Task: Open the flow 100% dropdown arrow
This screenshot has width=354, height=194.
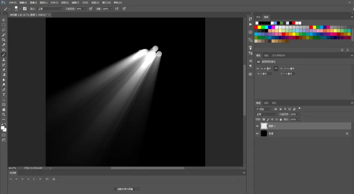Action: click(111, 9)
